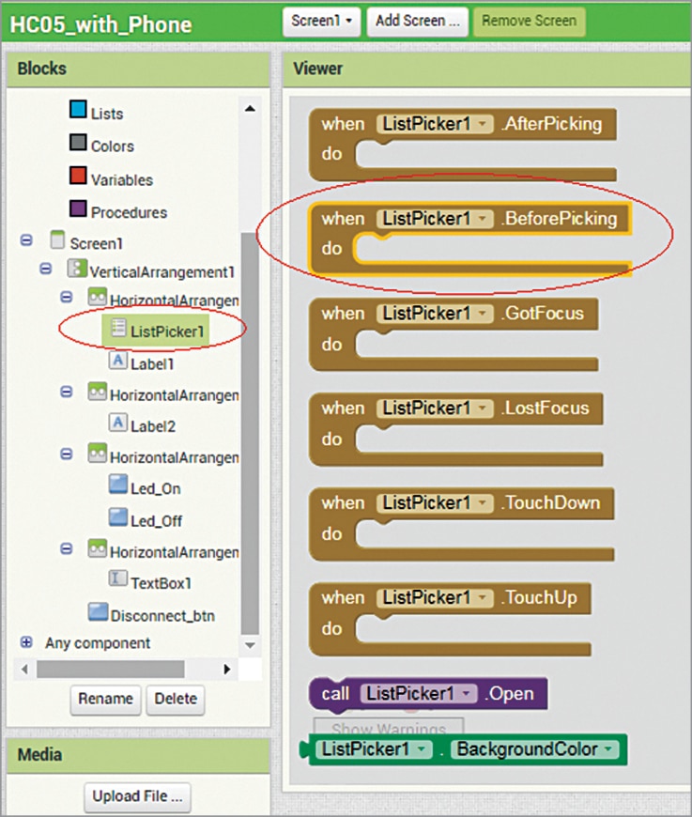This screenshot has width=692, height=817.
Task: Click the Blocks panel vertical scrollbar
Action: pyautogui.click(x=249, y=423)
